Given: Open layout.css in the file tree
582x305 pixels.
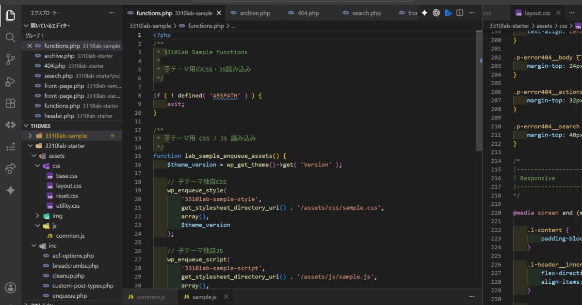Looking at the screenshot, I should pyautogui.click(x=68, y=186).
